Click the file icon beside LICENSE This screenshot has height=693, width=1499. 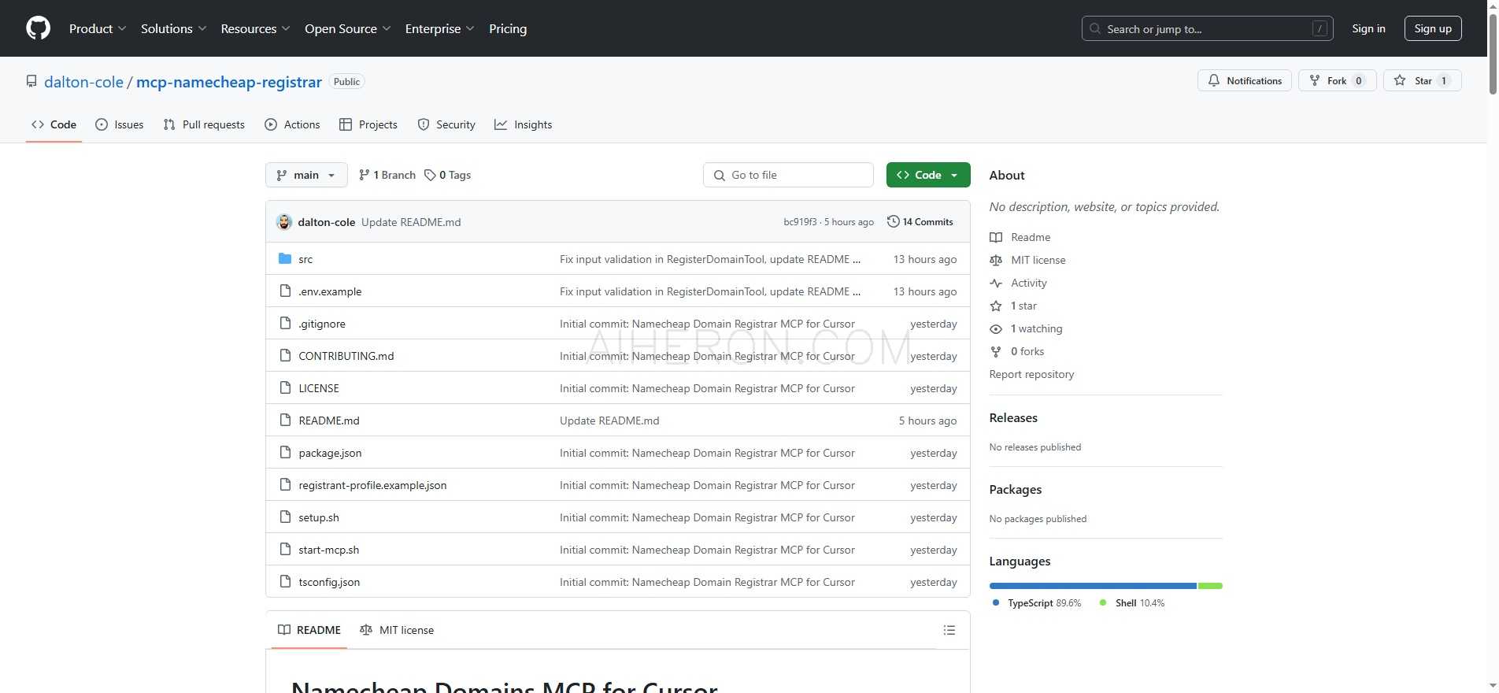[x=286, y=387]
